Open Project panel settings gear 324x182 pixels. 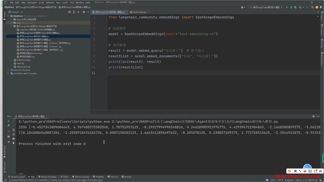point(84,12)
